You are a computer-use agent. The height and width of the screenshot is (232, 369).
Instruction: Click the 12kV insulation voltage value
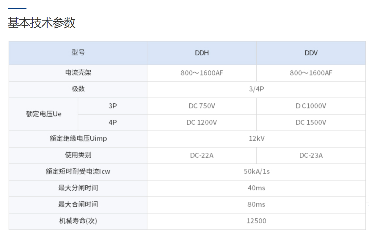click(256, 139)
